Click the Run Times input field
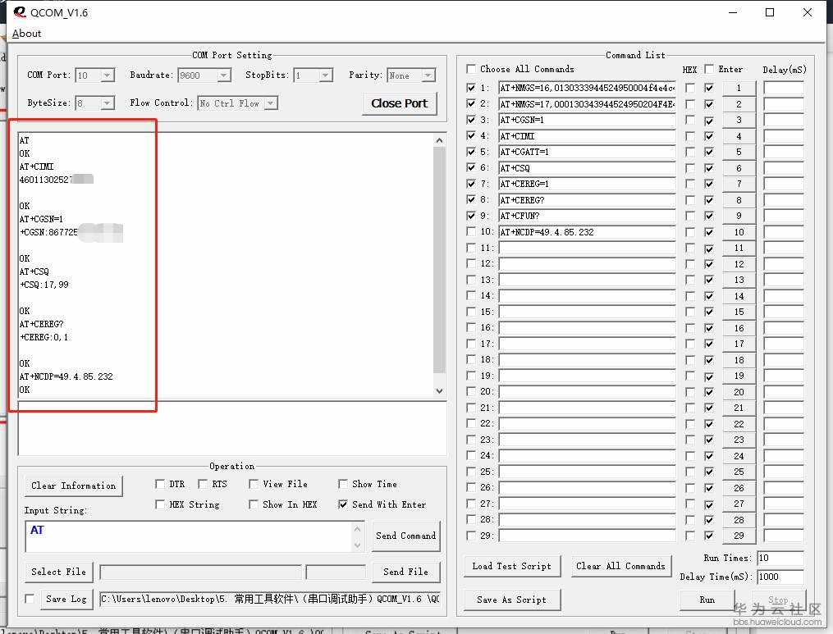The width and height of the screenshot is (833, 634). coord(780,558)
